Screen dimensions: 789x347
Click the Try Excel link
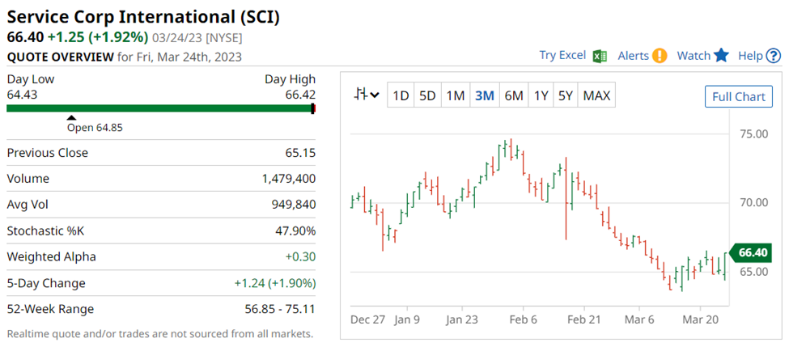coord(562,55)
